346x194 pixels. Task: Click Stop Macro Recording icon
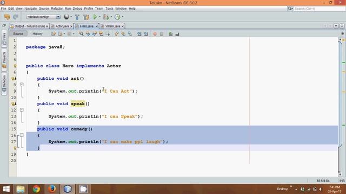coord(162,34)
